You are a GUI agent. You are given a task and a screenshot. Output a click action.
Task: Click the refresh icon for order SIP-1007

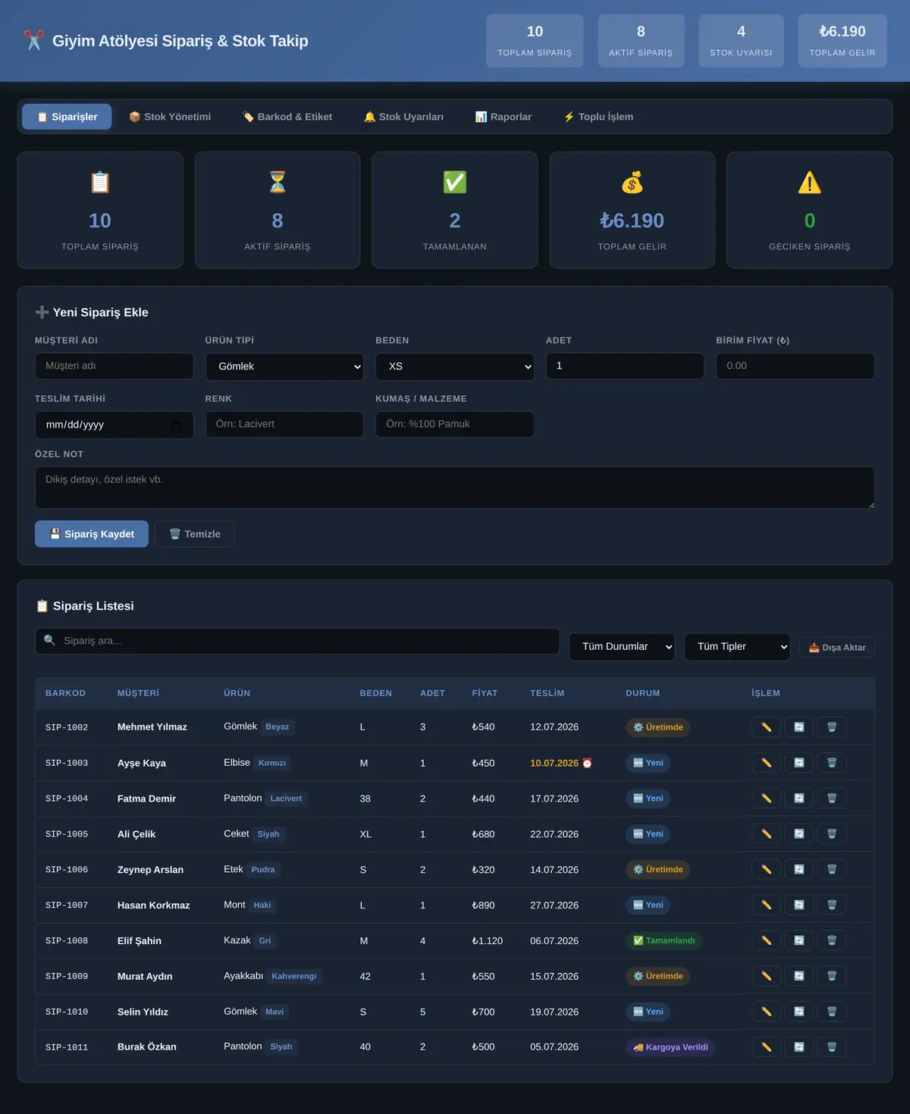pos(799,905)
